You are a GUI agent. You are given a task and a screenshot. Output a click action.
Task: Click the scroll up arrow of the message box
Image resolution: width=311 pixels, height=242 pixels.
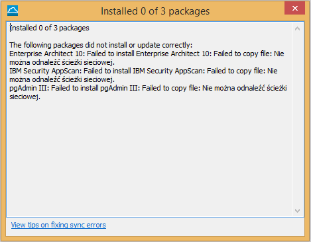coord(297,28)
